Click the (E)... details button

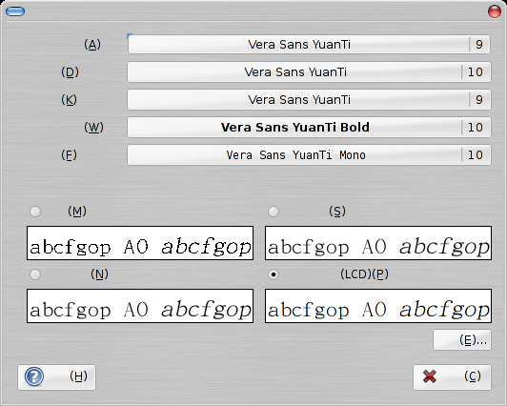[462, 340]
